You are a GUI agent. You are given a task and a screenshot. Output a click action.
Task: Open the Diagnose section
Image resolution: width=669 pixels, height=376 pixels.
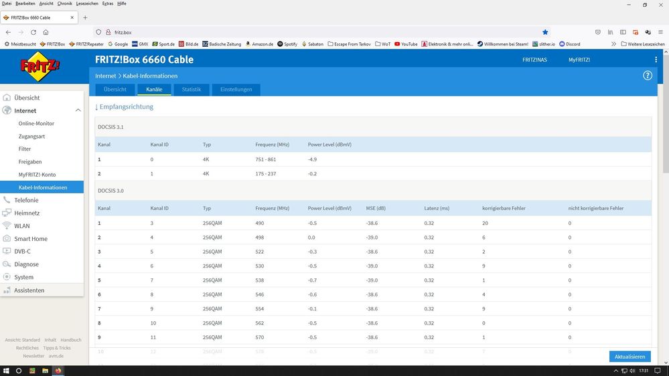pos(26,264)
